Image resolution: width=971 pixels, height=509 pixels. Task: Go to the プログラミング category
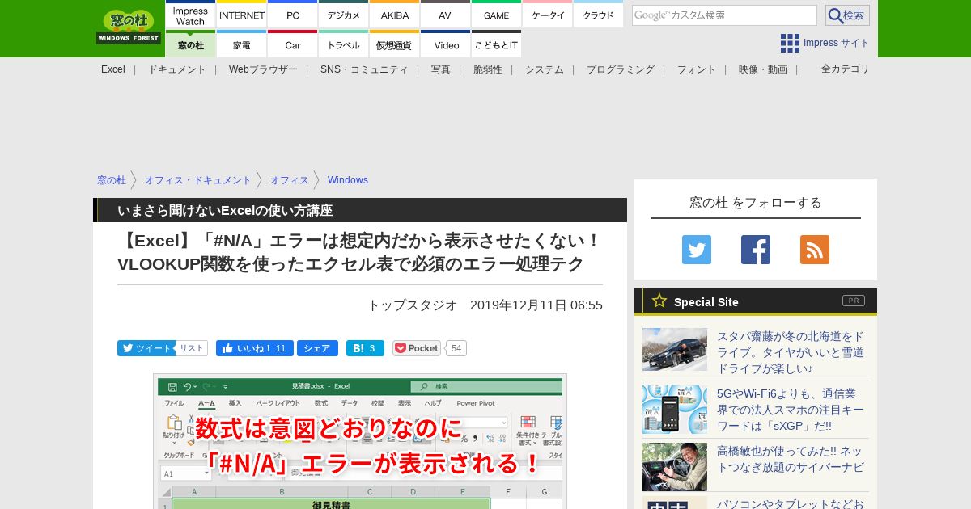[x=621, y=69]
